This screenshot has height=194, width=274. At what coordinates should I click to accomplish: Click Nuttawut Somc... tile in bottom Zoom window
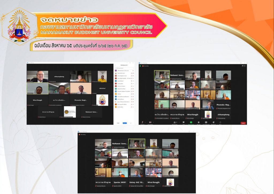point(120,144)
